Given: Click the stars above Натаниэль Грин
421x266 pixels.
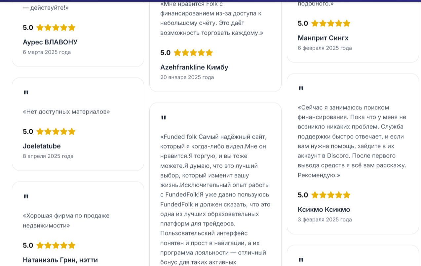Looking at the screenshot, I should 56,246.
